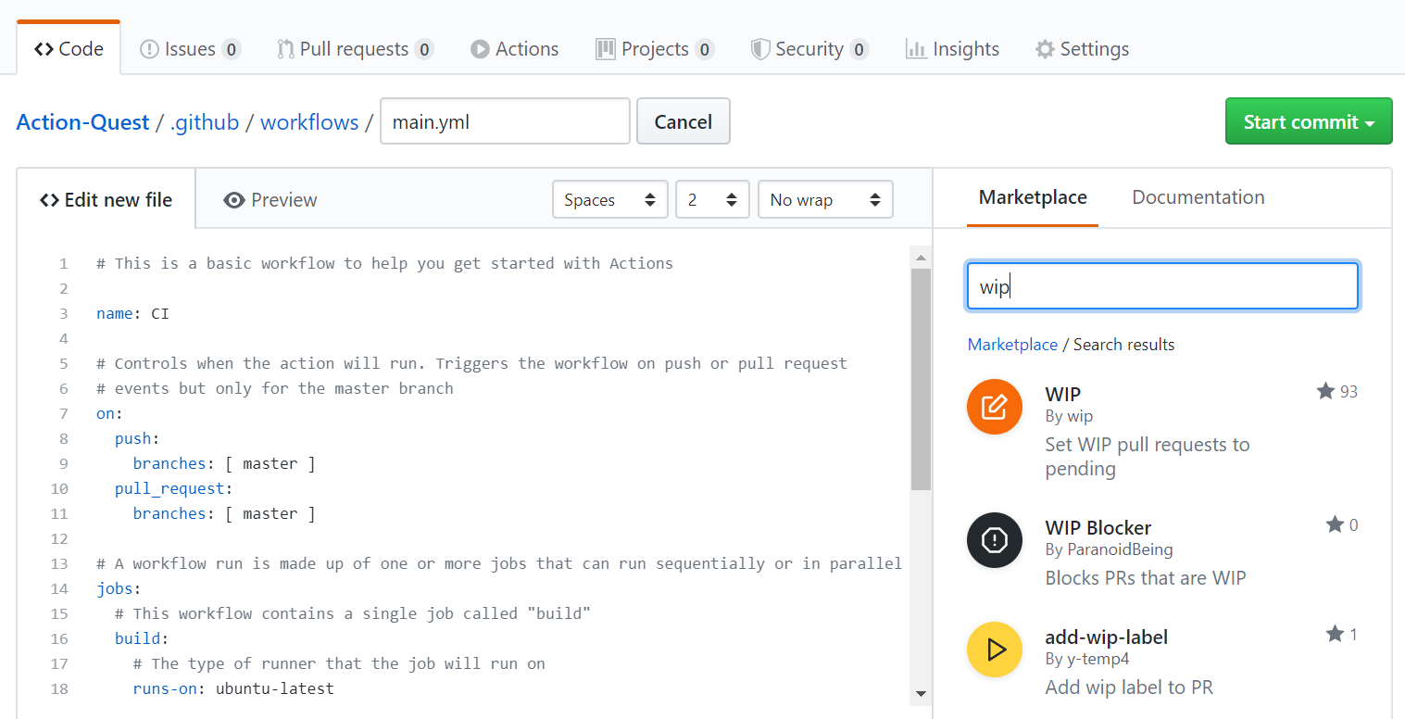Select the Marketplace sidebar tab
This screenshot has width=1405, height=719.
tap(1033, 197)
